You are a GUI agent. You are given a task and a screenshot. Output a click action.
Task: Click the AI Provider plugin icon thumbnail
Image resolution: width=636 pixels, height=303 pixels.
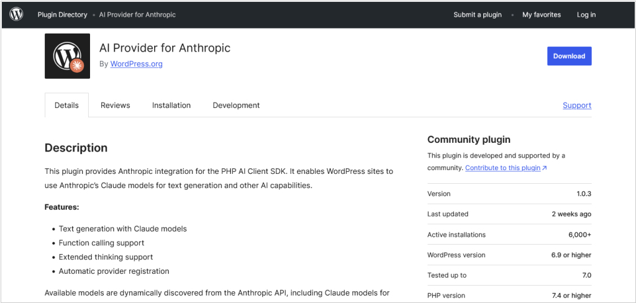tap(67, 56)
